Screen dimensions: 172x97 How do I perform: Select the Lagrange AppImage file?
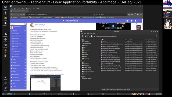(129, 52)
